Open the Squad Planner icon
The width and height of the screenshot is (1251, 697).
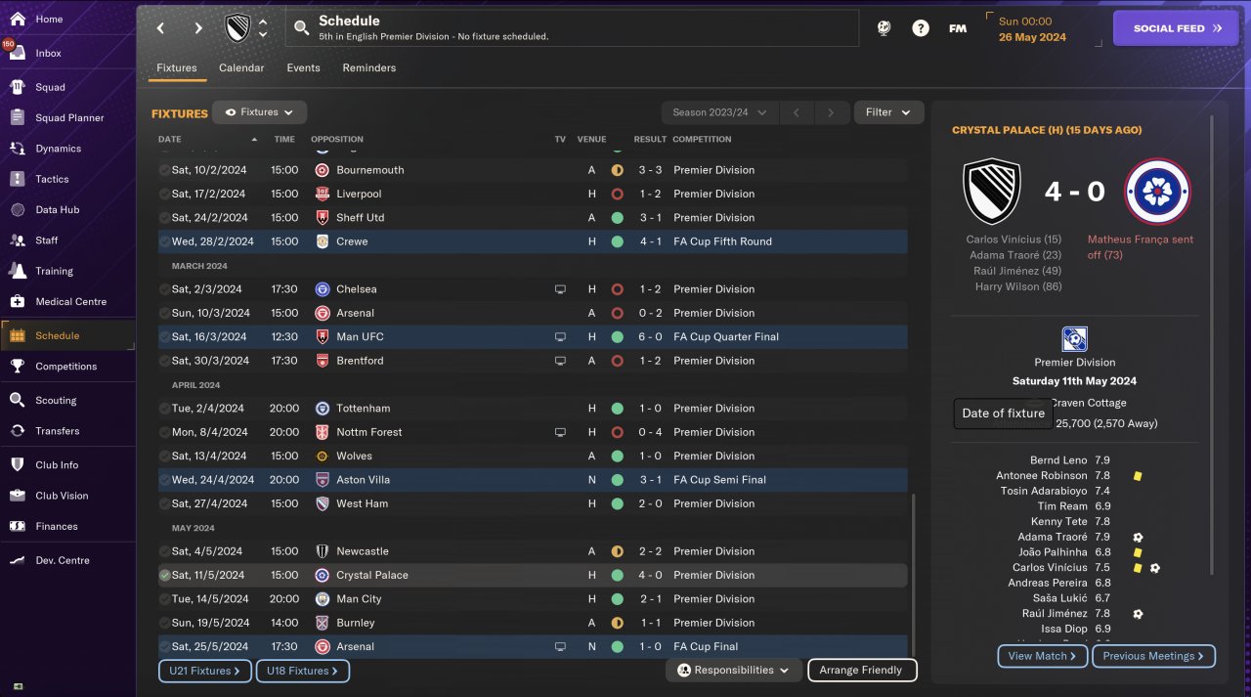[x=17, y=117]
